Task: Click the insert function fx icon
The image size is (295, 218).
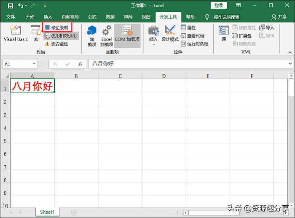Action: [80, 64]
